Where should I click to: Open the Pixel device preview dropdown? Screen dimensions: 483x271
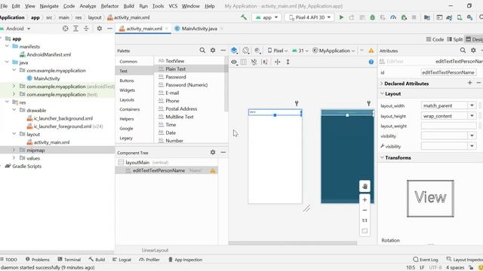click(x=278, y=50)
